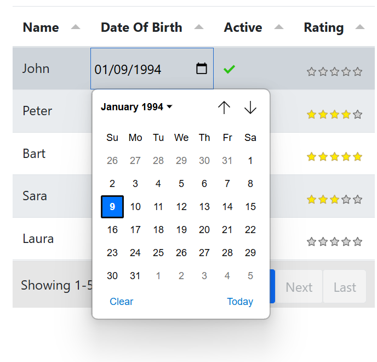The height and width of the screenshot is (362, 377).
Task: Select Sara's third rating star
Action: point(334,200)
